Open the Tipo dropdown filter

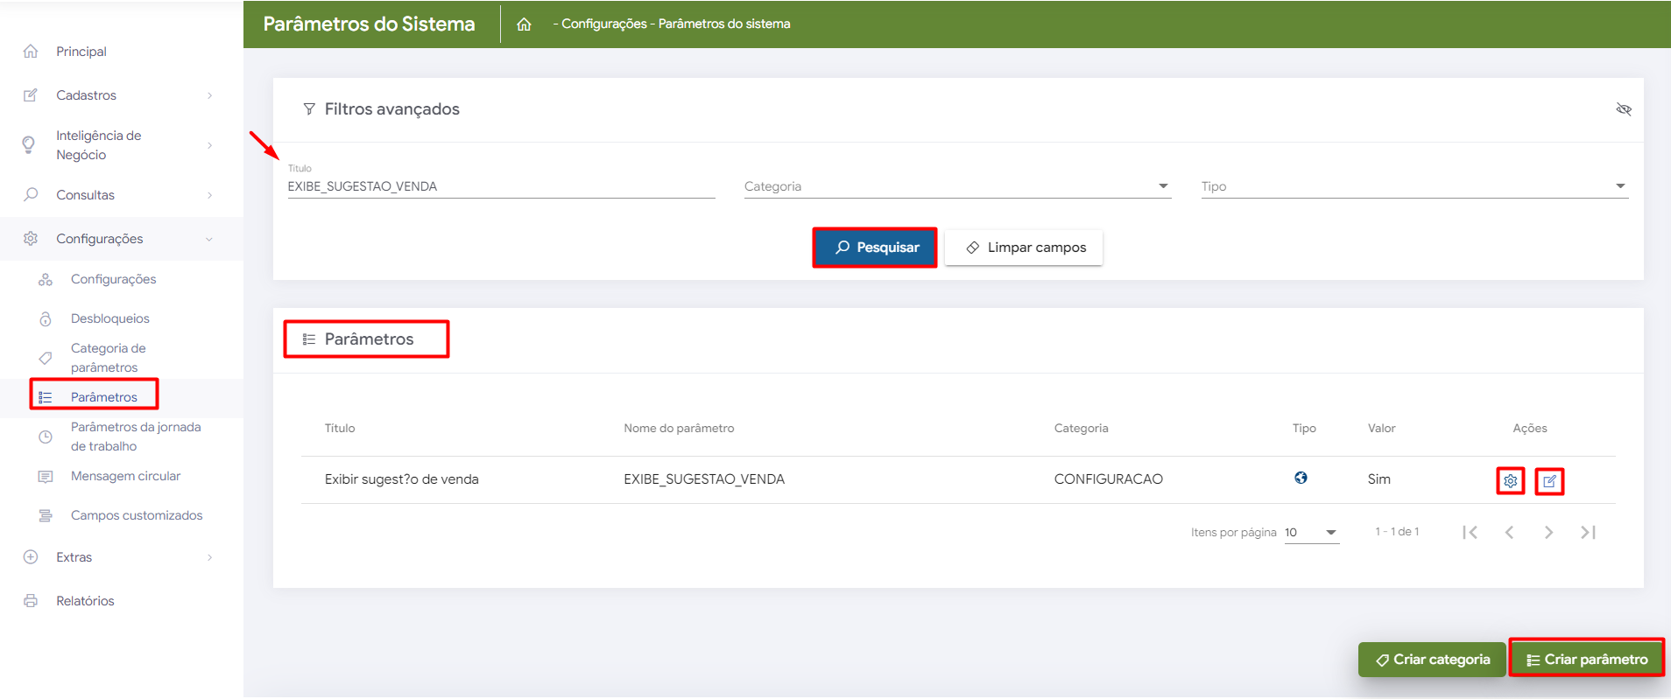(1414, 186)
